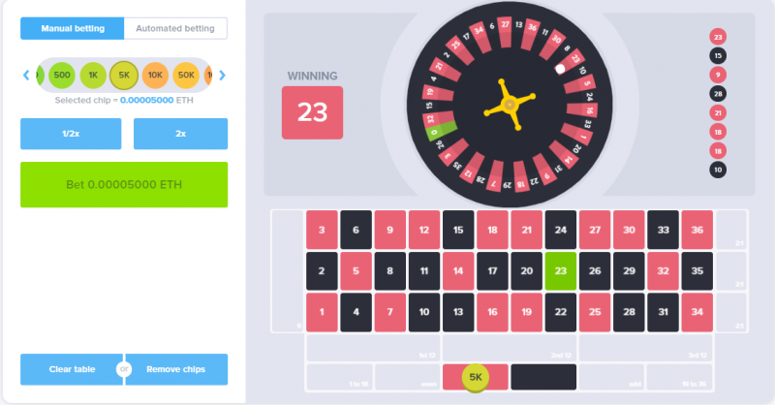Clear table of all bets

(x=71, y=369)
